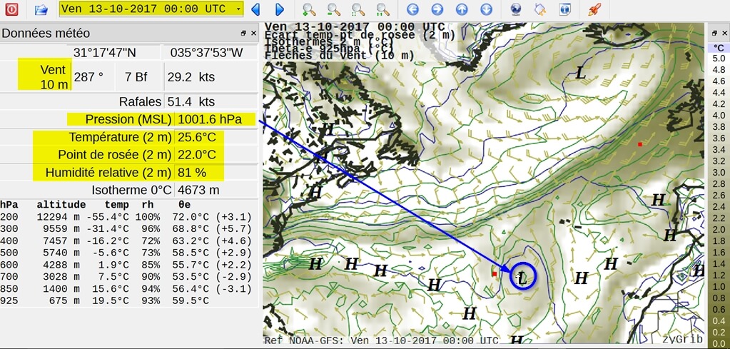This screenshot has height=349, width=730.
Task: Click the toolbar icon after the globe
Action: (x=540, y=9)
